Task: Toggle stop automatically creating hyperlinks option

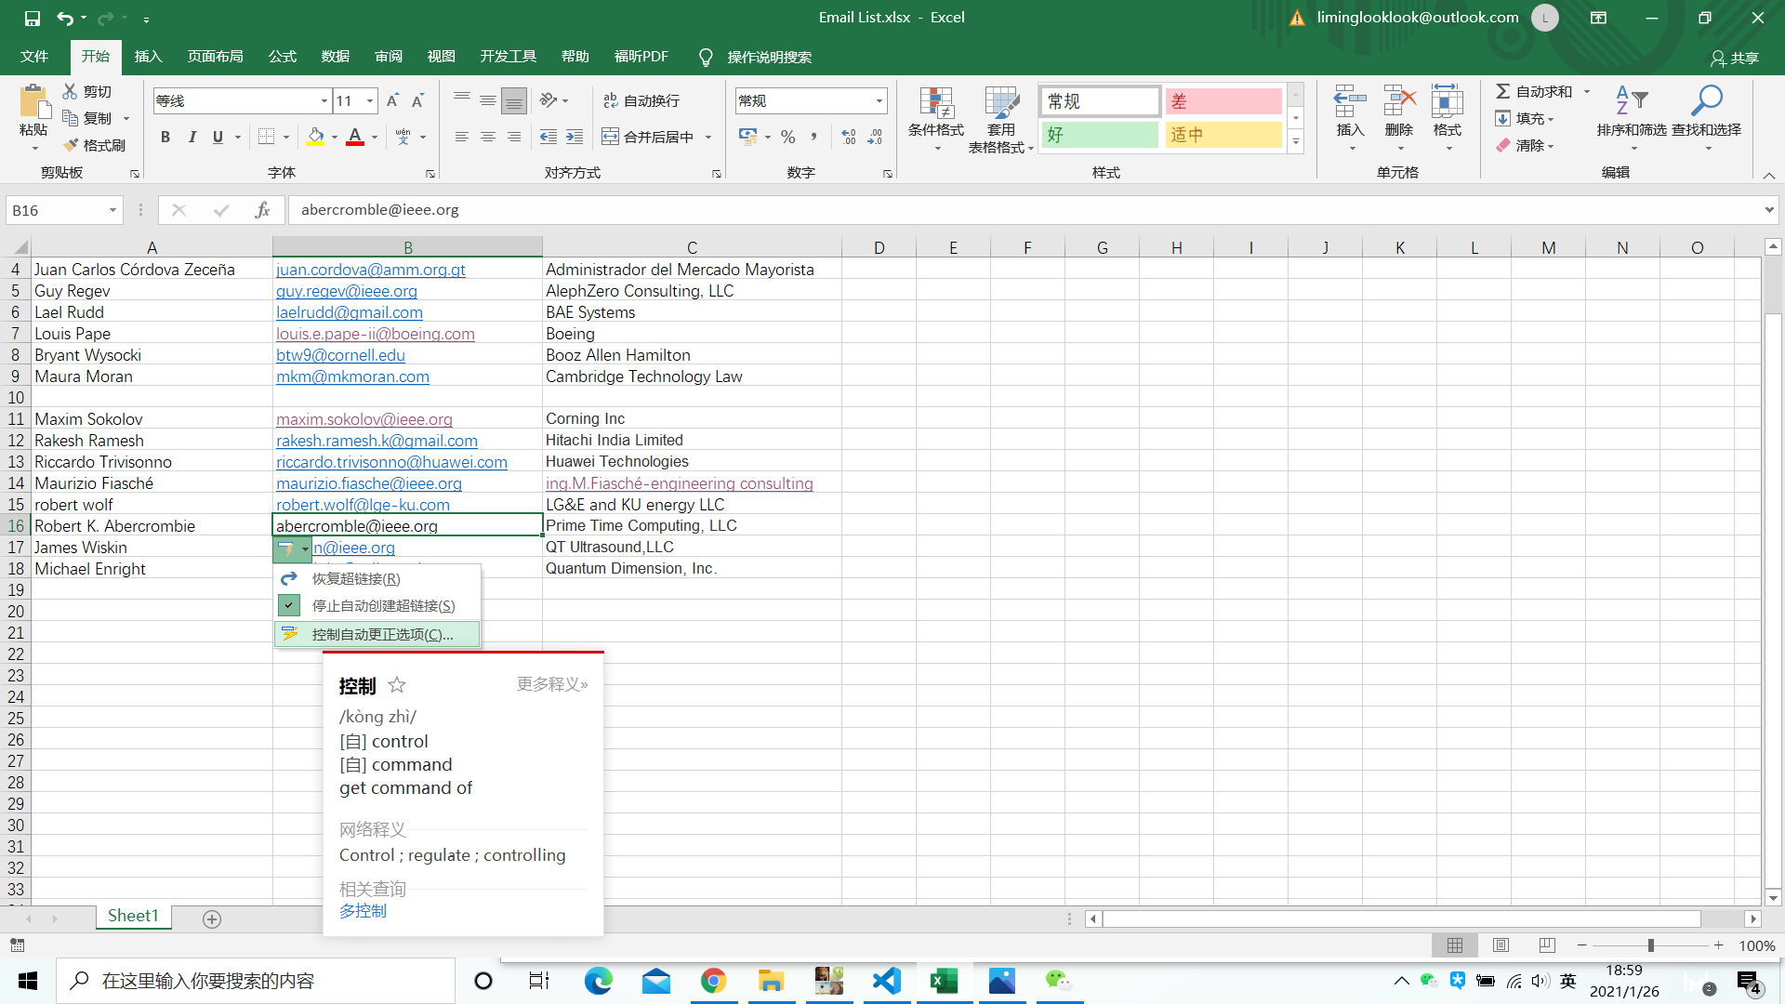Action: point(383,606)
